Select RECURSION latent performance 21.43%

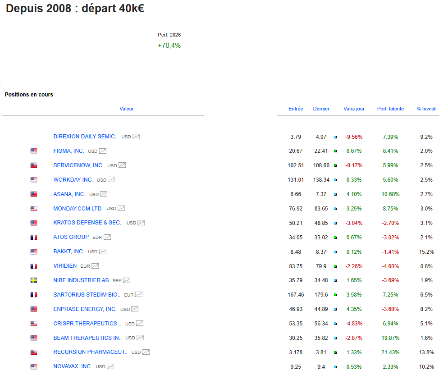(390, 352)
